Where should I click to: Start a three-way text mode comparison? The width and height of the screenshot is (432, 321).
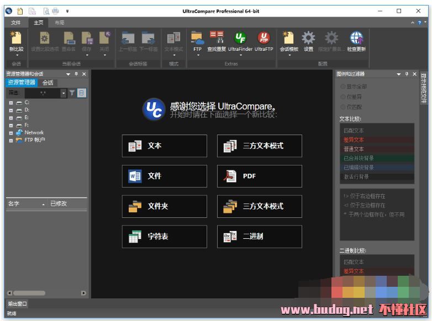tap(260, 146)
